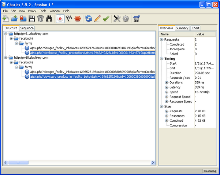The width and height of the screenshot is (220, 175).
Task: Select the boost_facility_production request
Action: (x=93, y=53)
